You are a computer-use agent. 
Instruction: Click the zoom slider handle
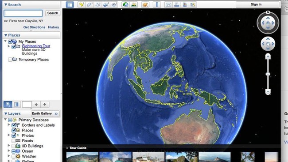(268, 74)
